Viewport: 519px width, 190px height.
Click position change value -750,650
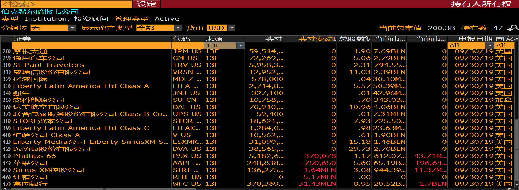[x=318, y=163]
